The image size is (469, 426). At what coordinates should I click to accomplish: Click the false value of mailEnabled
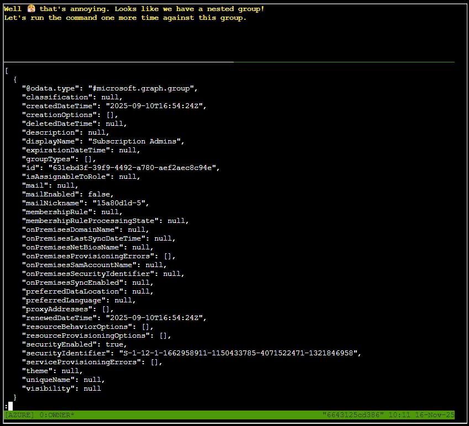pyautogui.click(x=101, y=194)
